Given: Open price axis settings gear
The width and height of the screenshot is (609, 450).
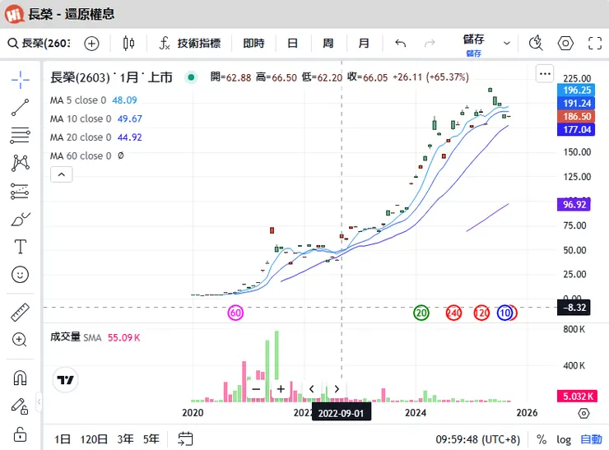Looking at the screenshot, I should 583,413.
